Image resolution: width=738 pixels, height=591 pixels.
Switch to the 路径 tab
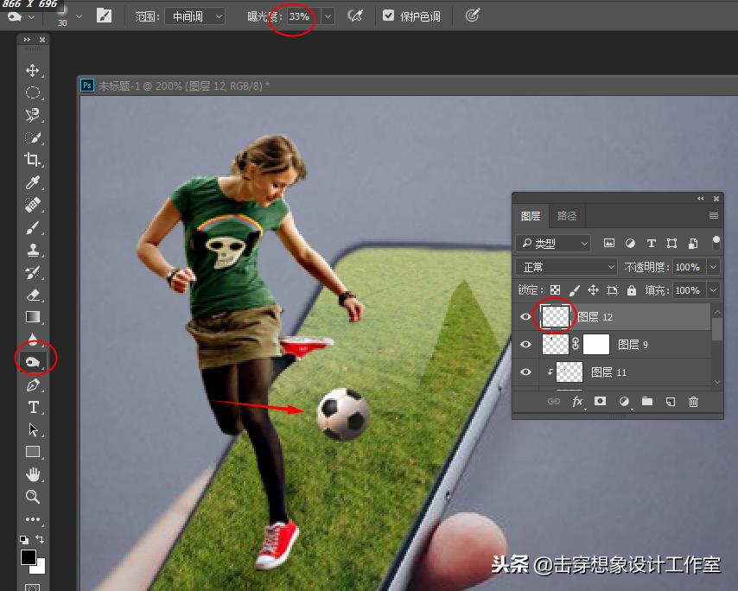566,216
